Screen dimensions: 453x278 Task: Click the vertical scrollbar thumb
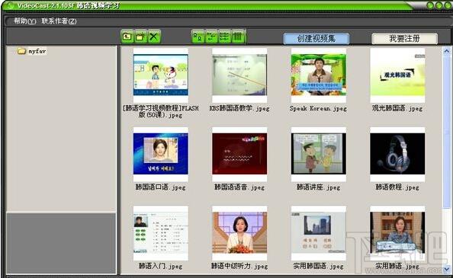tap(447, 131)
